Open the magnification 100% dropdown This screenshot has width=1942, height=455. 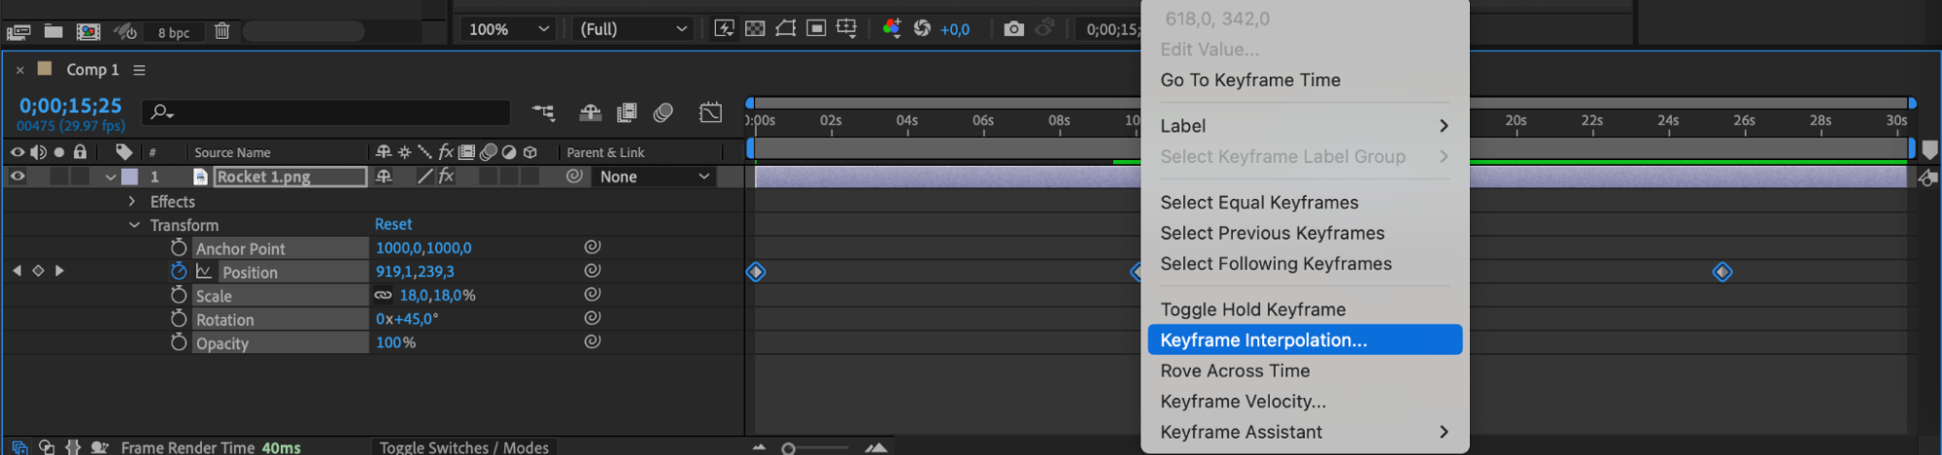click(509, 29)
